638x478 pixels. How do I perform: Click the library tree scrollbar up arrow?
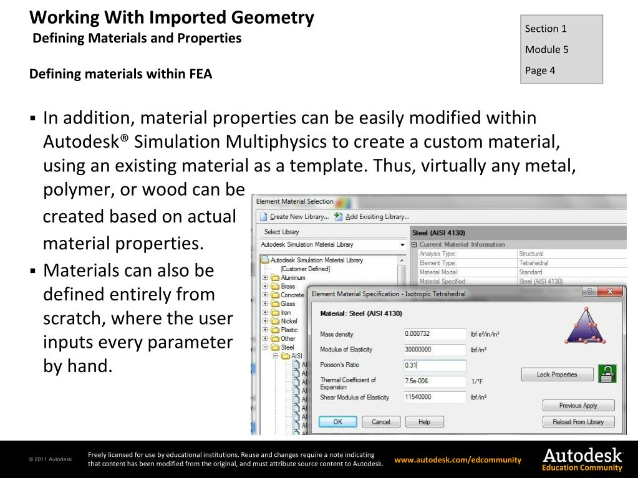[x=402, y=260]
